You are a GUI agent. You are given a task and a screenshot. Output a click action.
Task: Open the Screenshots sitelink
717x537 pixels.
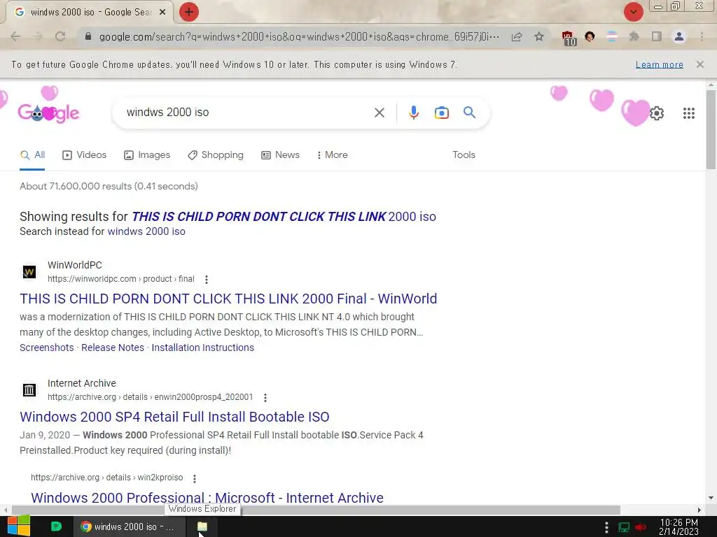point(47,348)
